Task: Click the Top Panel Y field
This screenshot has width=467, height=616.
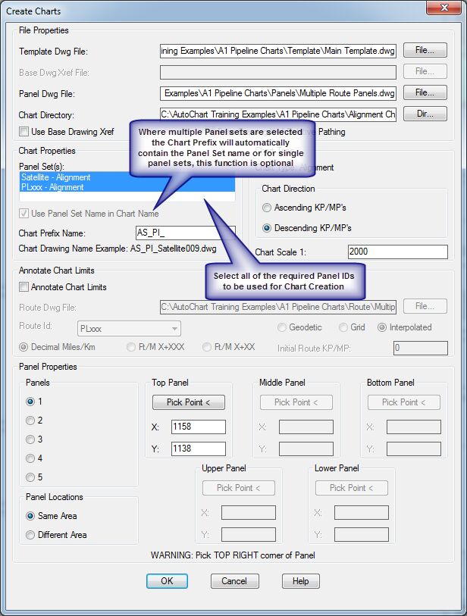Action: tap(199, 449)
